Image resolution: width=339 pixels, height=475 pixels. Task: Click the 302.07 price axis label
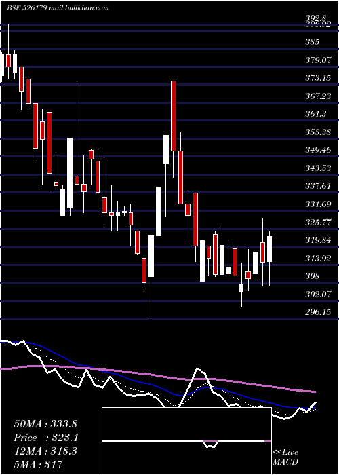(x=318, y=294)
